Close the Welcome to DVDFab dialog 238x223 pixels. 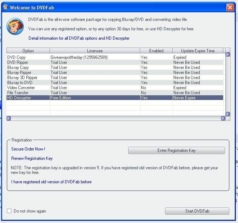point(230,7)
